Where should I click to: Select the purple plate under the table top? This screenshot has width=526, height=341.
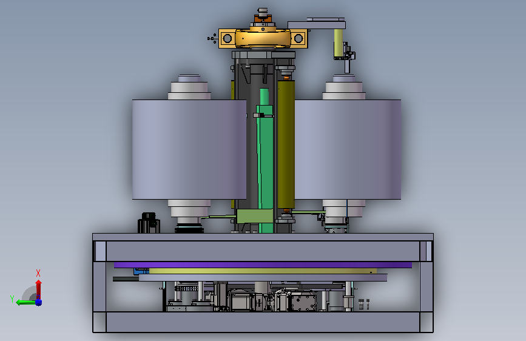[263, 265]
